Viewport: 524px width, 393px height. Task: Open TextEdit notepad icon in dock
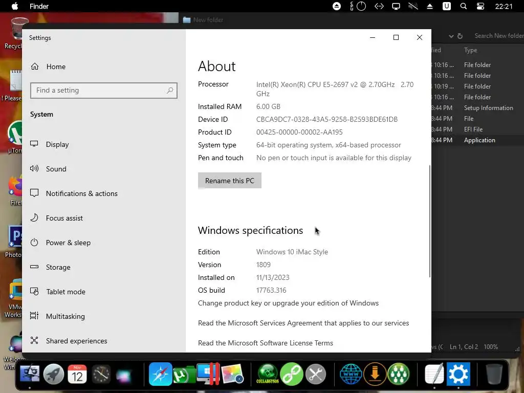[434, 374]
